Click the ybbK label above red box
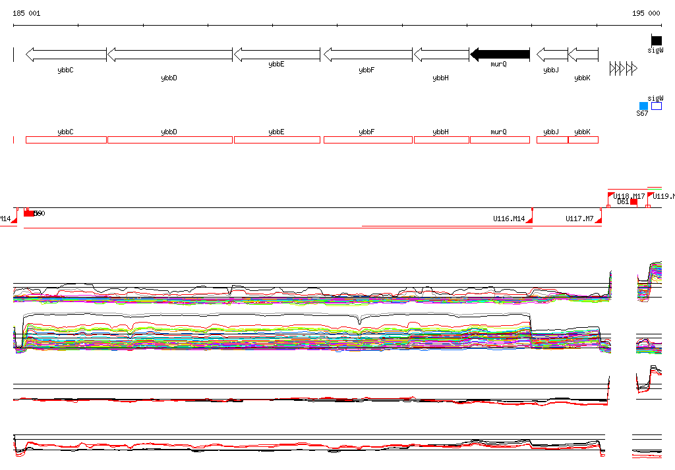The width and height of the screenshot is (675, 470). click(x=583, y=132)
